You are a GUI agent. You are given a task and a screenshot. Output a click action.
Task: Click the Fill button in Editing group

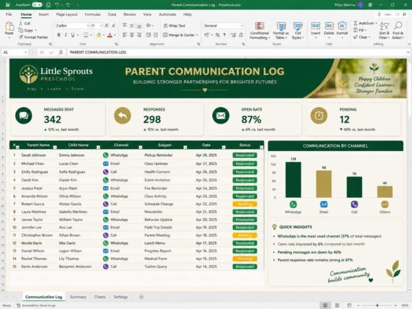(x=360, y=30)
